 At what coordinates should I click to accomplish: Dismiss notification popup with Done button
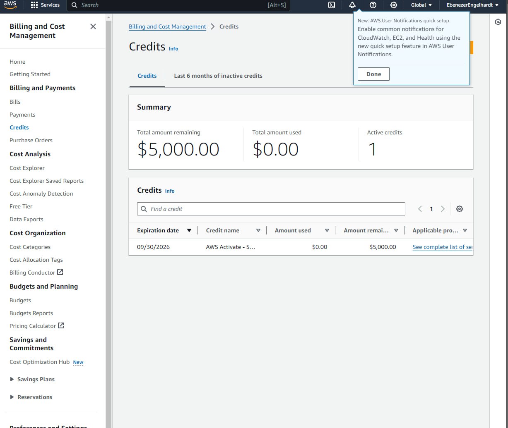pyautogui.click(x=373, y=74)
